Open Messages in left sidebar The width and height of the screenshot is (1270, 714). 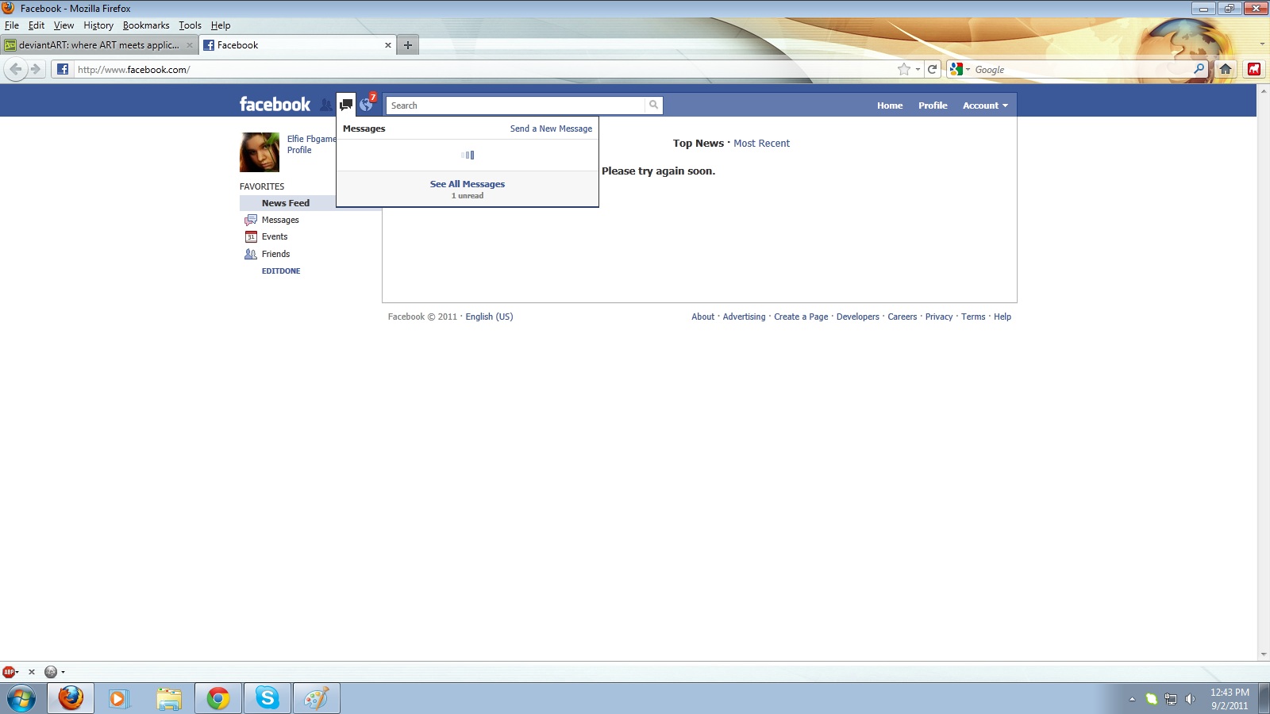280,220
